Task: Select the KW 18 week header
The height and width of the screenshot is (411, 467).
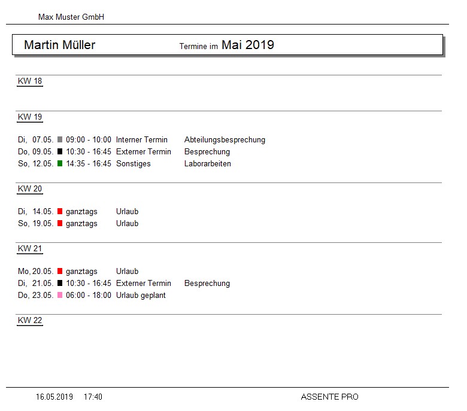Action: point(30,81)
